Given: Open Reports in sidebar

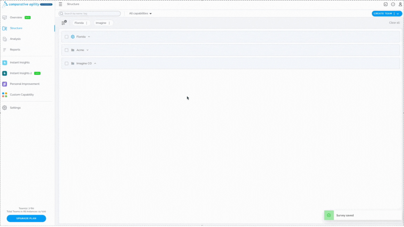Looking at the screenshot, I should [15, 50].
